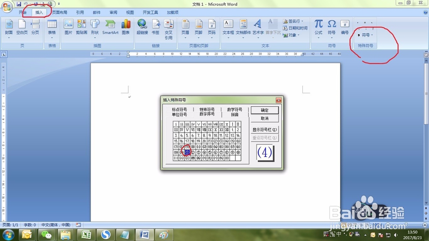Viewport: 429px width, 241px height.
Task: Confirm symbol with 确定 button
Action: pyautogui.click(x=265, y=110)
